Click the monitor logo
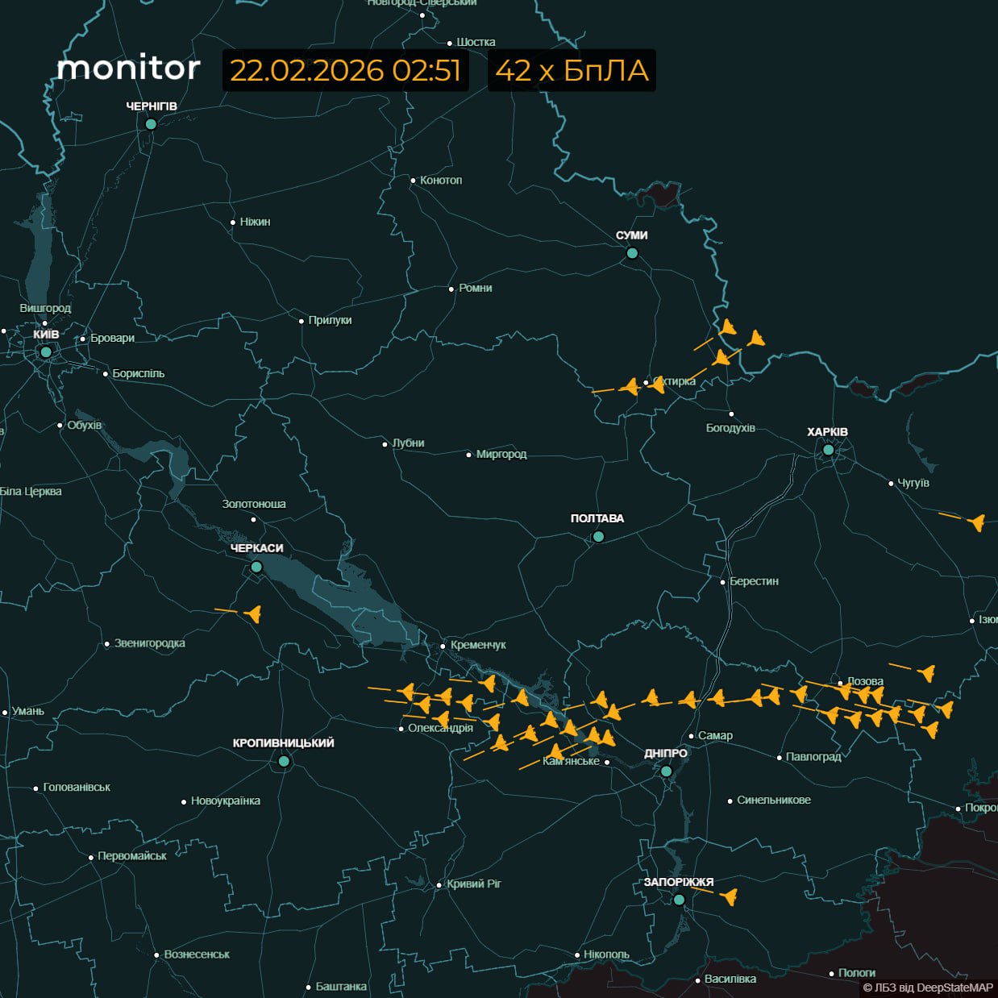This screenshot has width=998, height=998. (x=129, y=69)
